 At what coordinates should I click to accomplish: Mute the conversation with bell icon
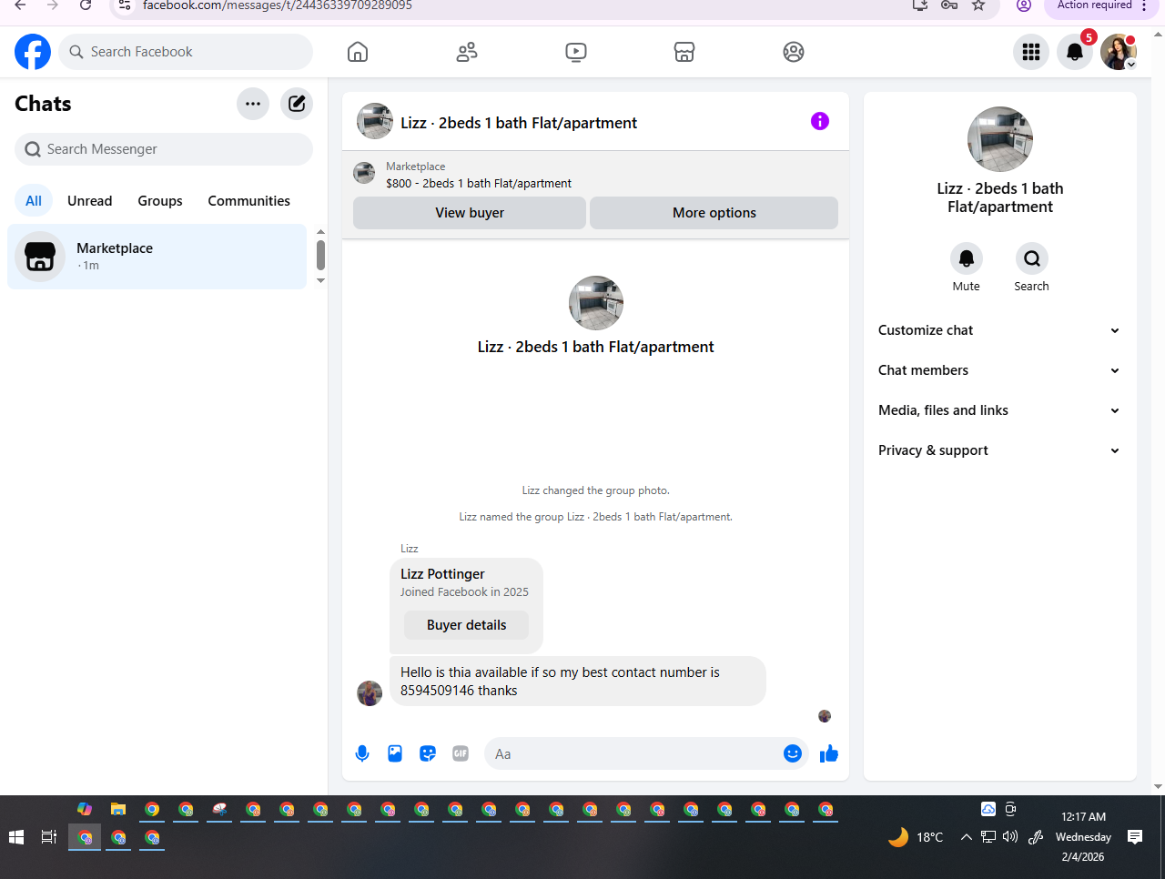coord(967,259)
